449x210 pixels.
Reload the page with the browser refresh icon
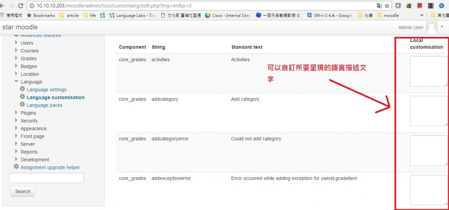21,5
